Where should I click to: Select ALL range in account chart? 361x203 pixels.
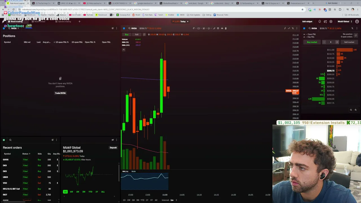coord(103,192)
